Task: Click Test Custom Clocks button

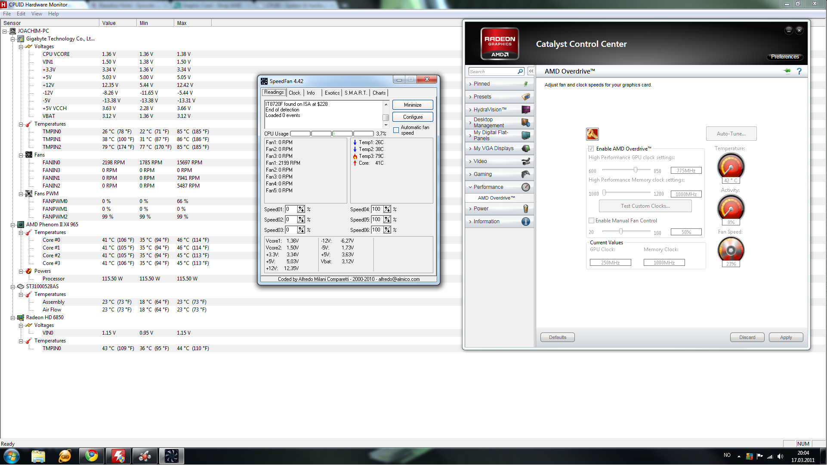Action: 645,206
